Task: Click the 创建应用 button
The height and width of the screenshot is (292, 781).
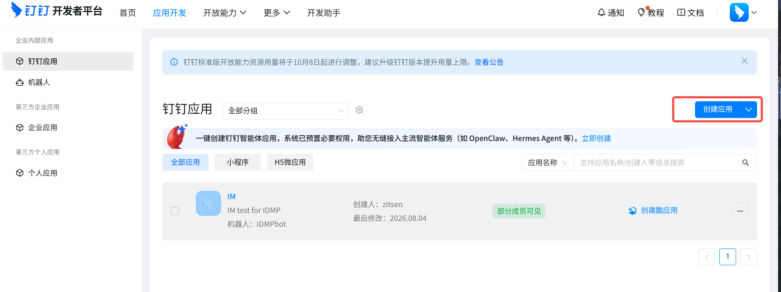Action: (718, 110)
